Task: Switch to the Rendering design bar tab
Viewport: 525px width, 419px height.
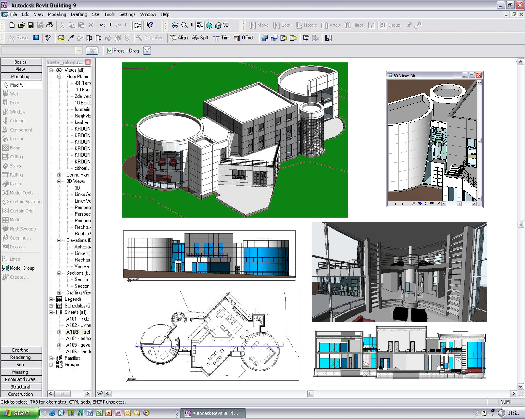Action: tap(21, 357)
